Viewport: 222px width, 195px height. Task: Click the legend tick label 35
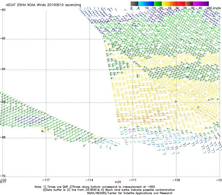coord(185,8)
